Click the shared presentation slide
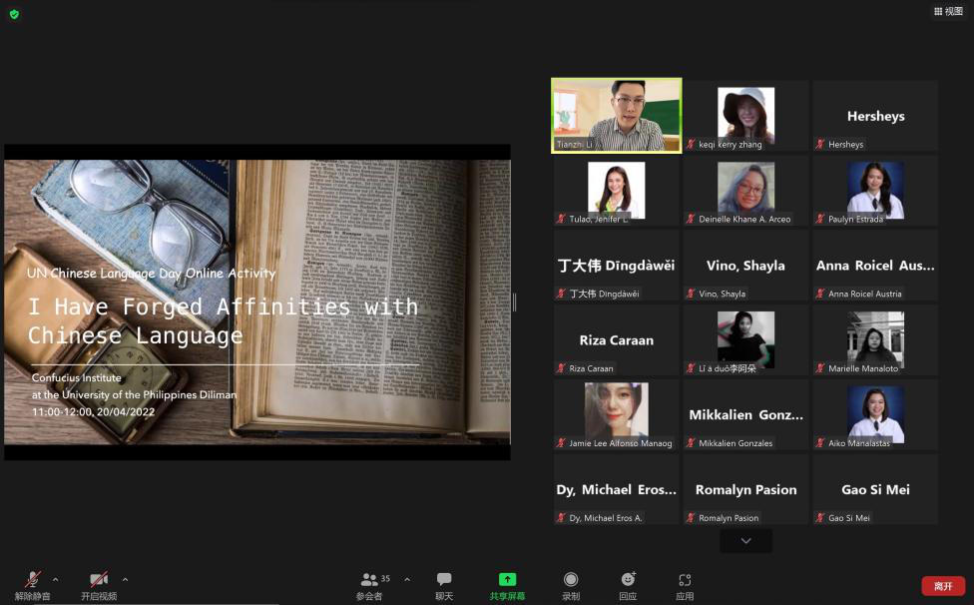974x605 pixels. [x=257, y=302]
